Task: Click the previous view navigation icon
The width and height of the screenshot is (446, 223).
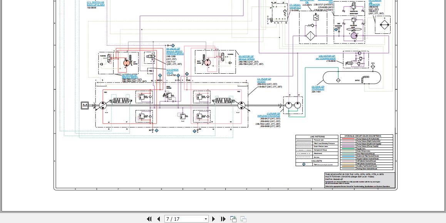Action: point(233,219)
